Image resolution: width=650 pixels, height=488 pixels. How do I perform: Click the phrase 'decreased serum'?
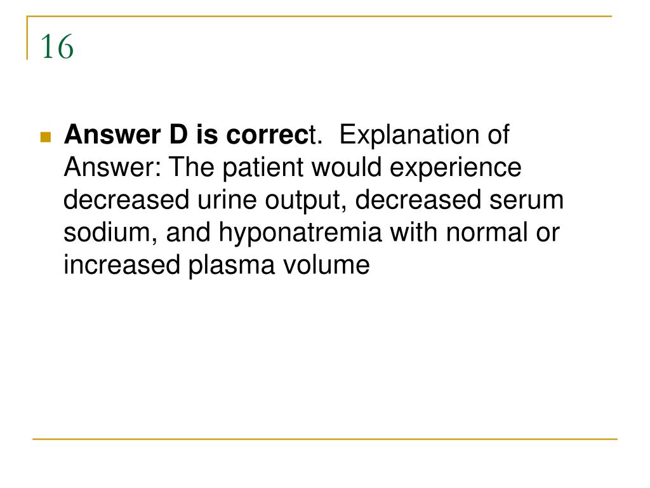coord(460,200)
